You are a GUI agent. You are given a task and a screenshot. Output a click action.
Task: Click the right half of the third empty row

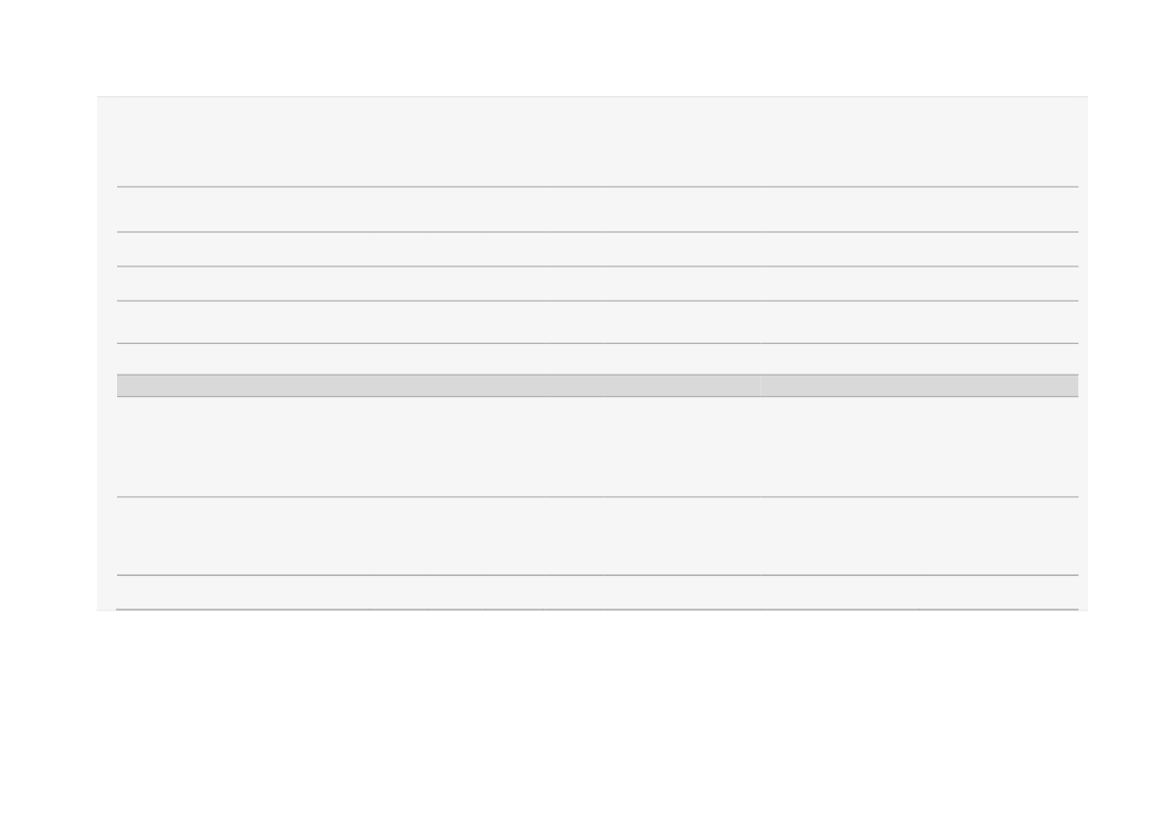(x=920, y=284)
